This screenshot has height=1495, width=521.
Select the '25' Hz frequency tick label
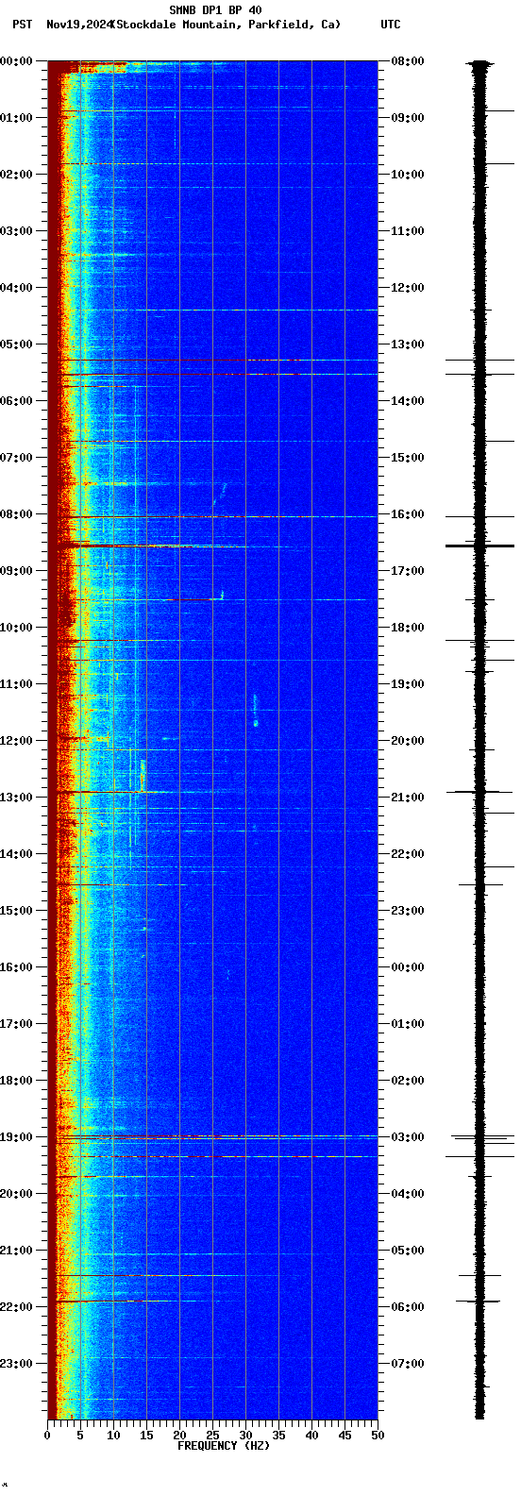pos(212,1436)
